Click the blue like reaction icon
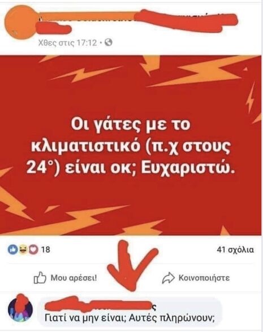This screenshot has height=332, width=263. [x=12, y=250]
